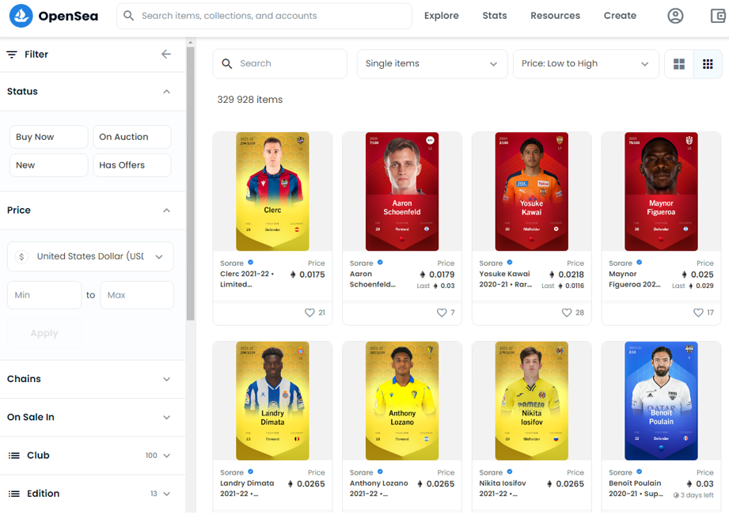Open the account profile icon
The height and width of the screenshot is (515, 729).
coord(675,16)
